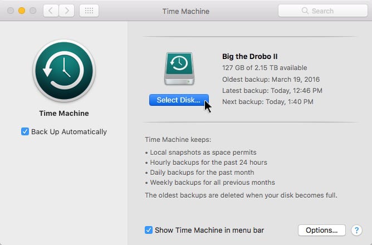Image resolution: width=372 pixels, height=245 pixels.
Task: Click the oldest backups are deleted note
Action: tap(241, 195)
